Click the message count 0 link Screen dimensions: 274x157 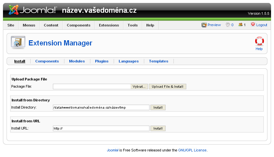tap(232, 25)
